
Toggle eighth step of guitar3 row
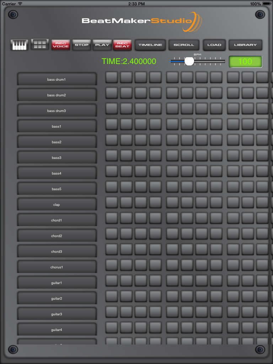click(216, 312)
